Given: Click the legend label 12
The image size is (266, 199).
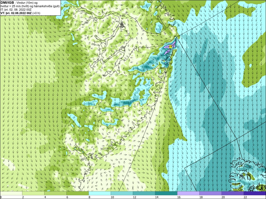Looking at the screenshot, I should coord(135,197).
